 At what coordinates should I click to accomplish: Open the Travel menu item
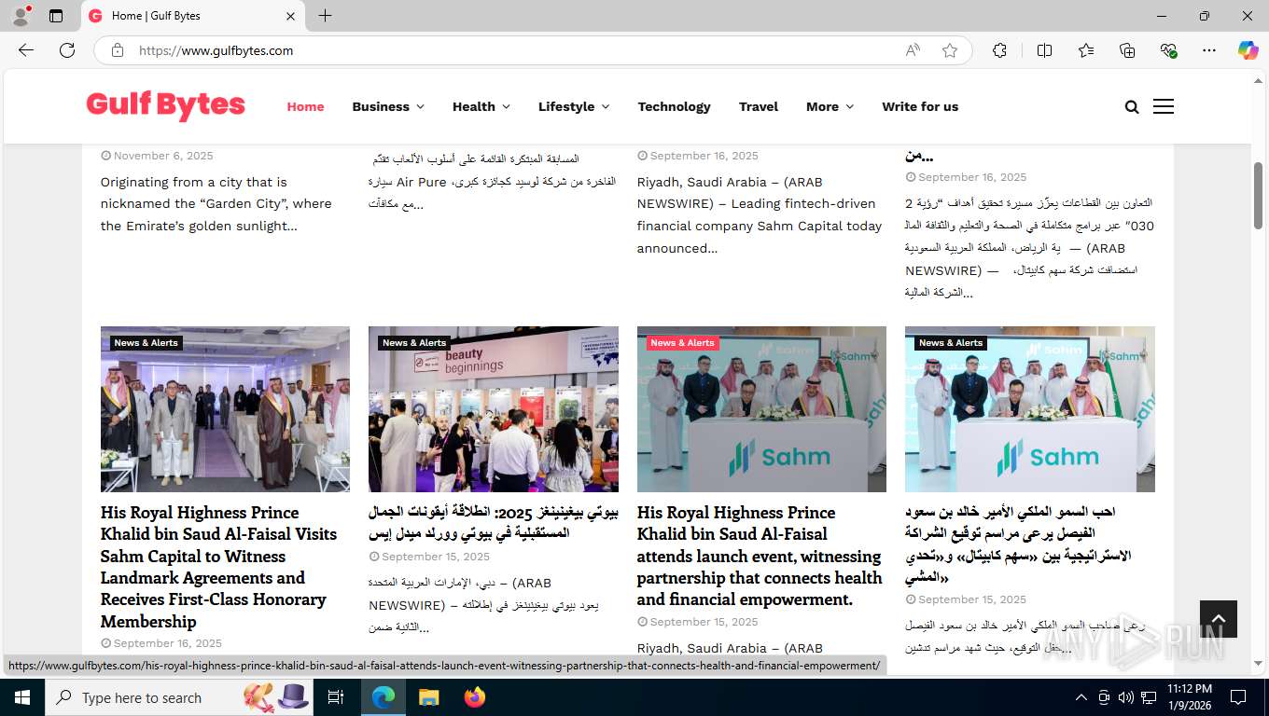759,107
